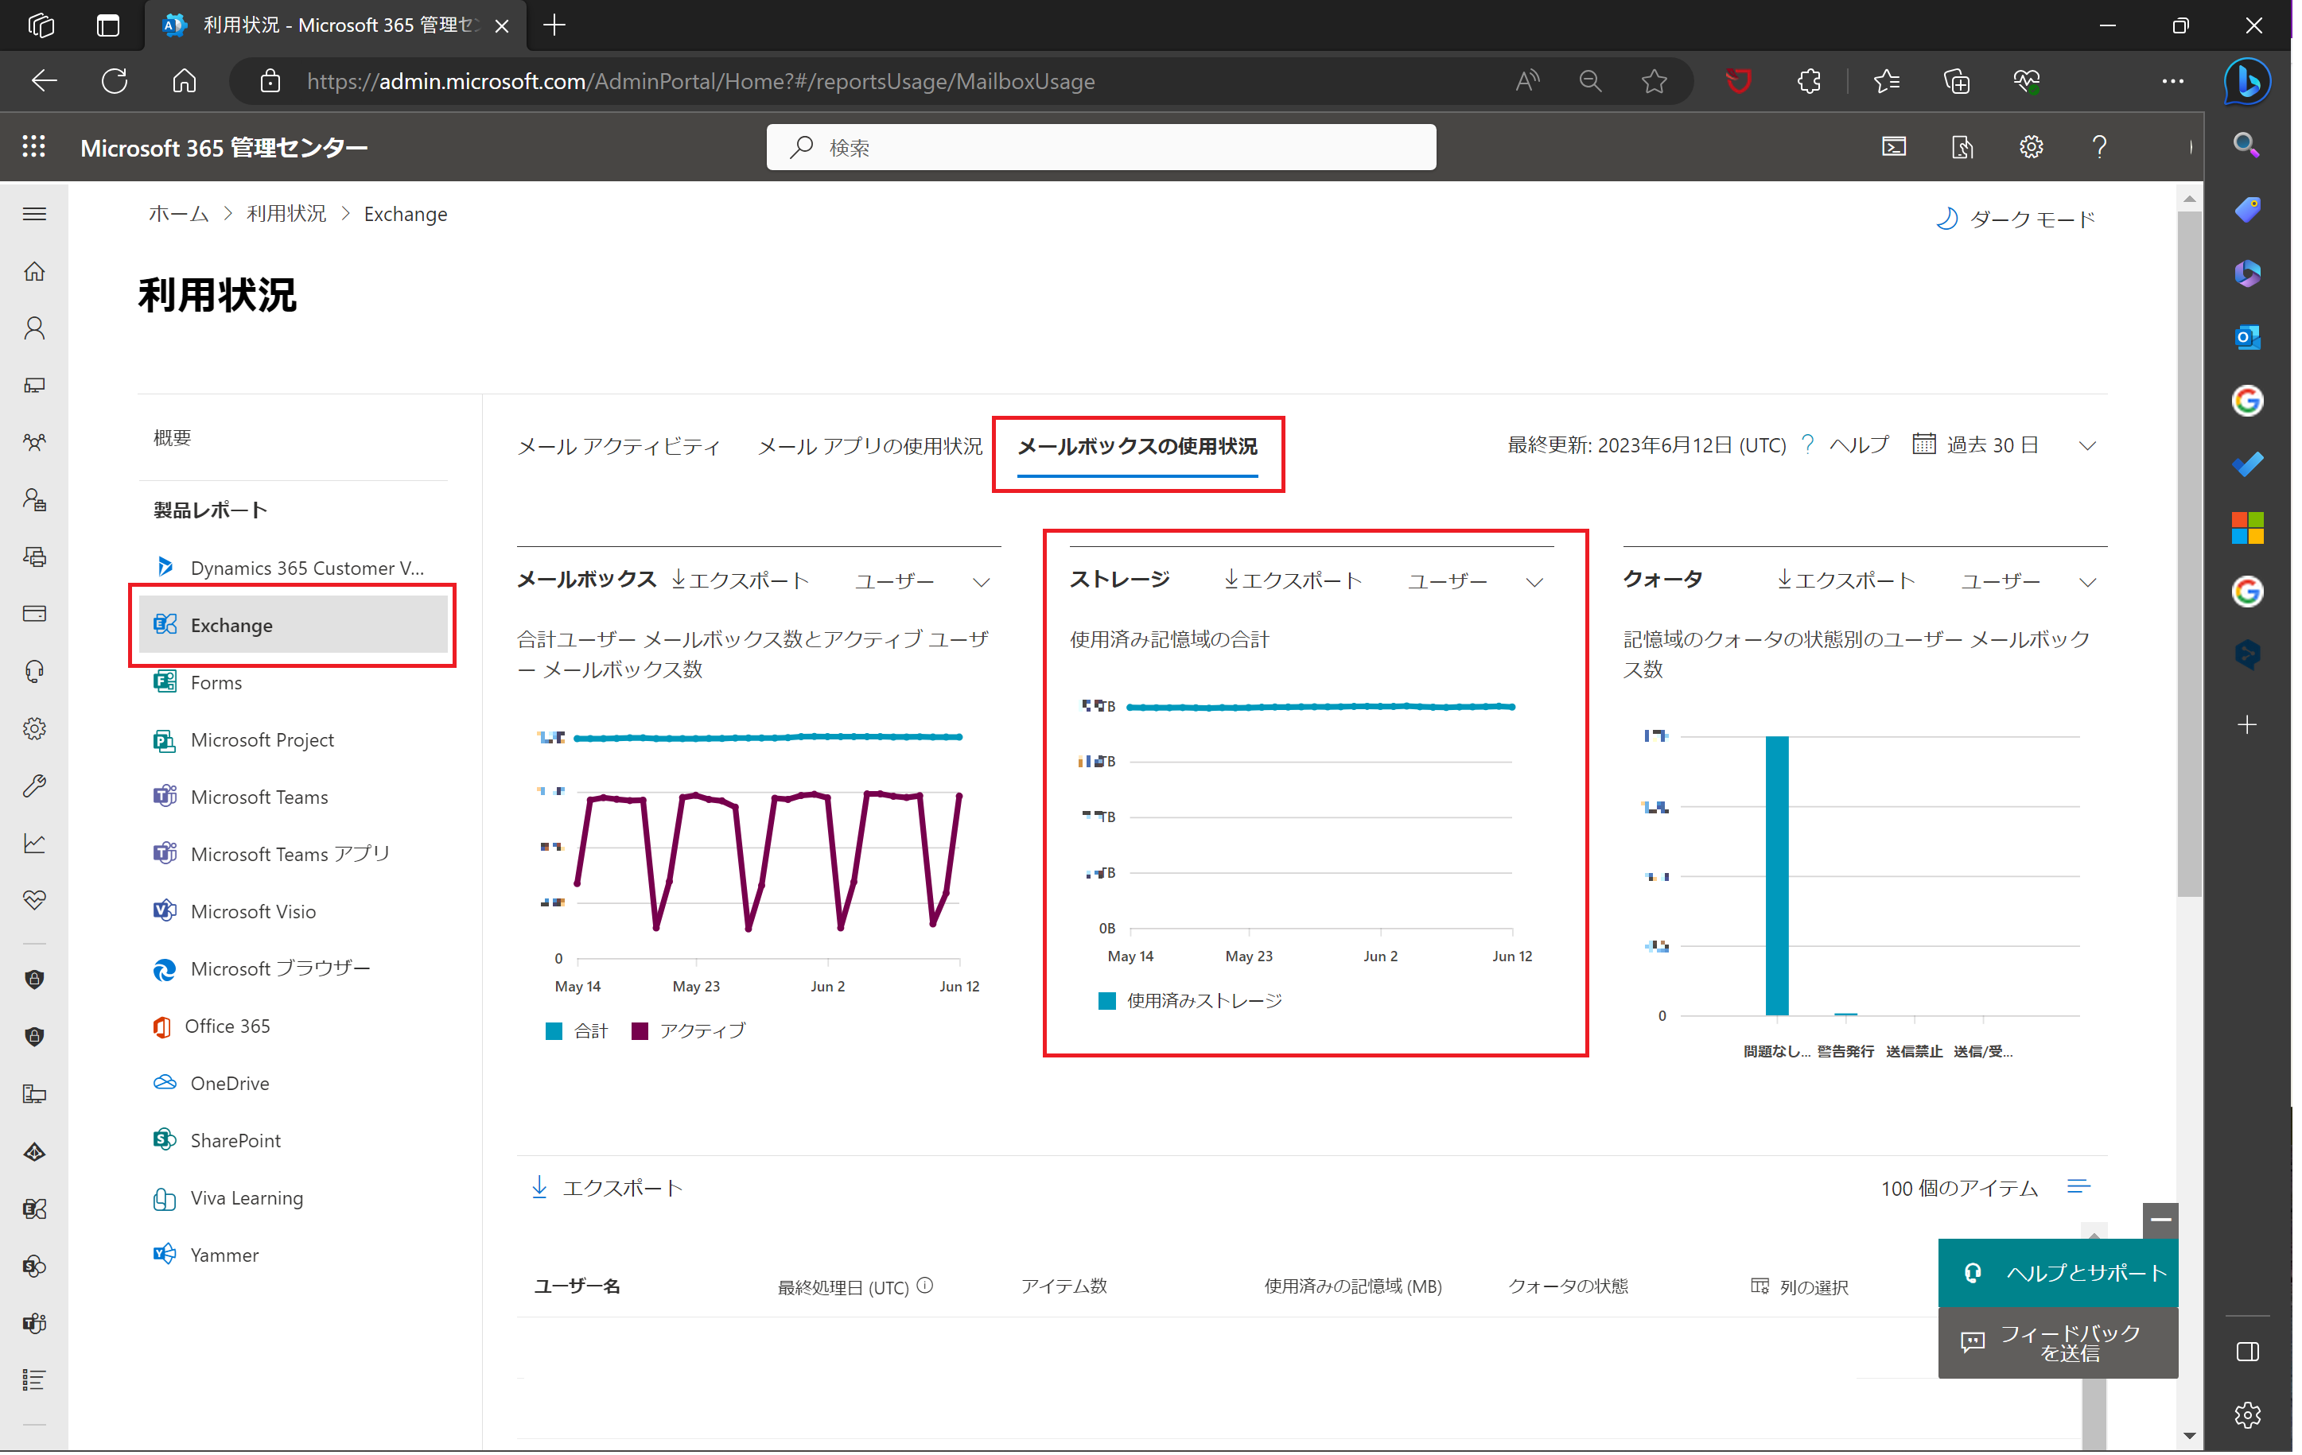
Task: Click the 検索 search box
Action: (1102, 147)
